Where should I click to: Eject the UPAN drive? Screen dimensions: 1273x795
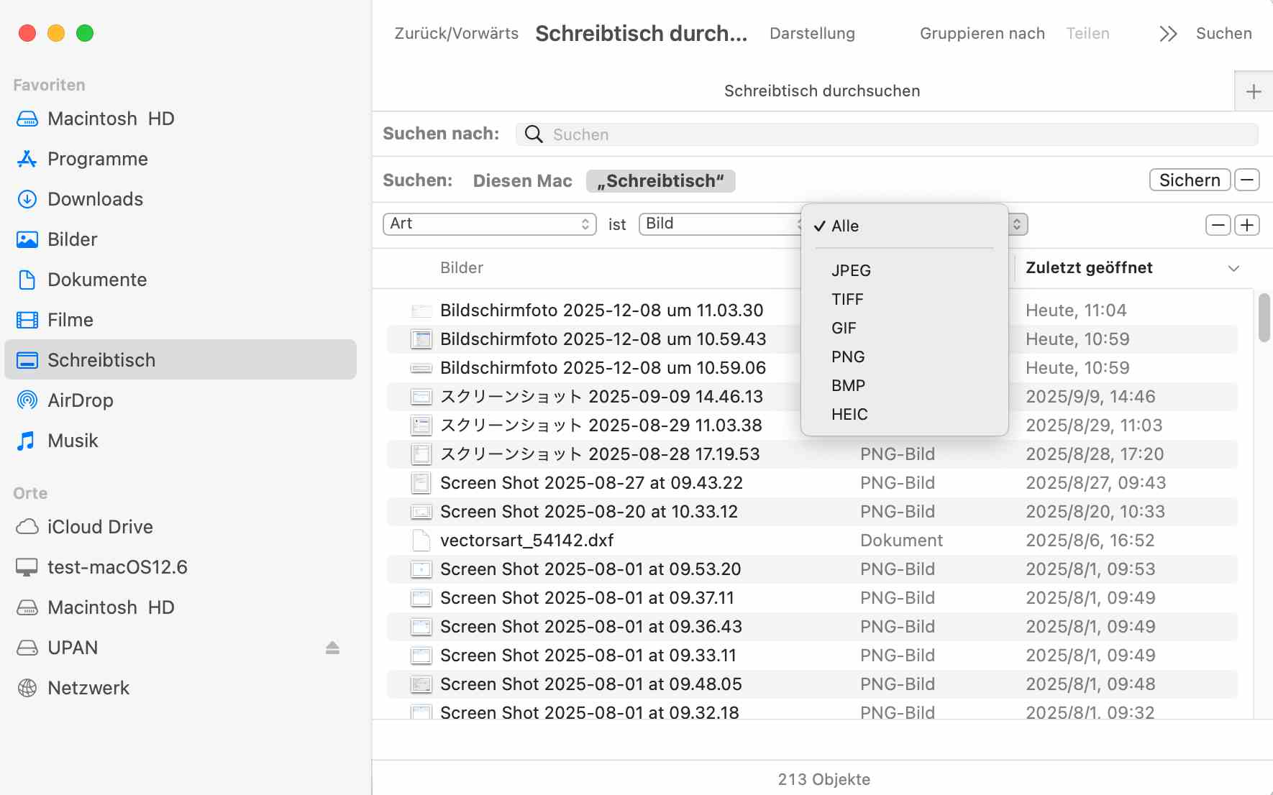[332, 648]
